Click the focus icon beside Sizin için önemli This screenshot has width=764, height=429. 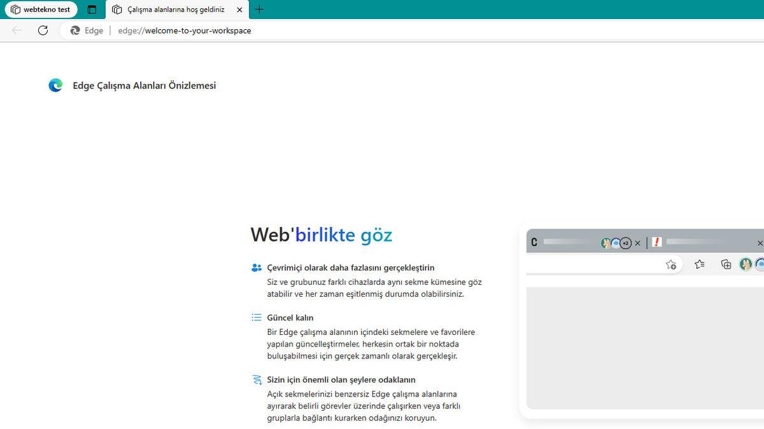[x=256, y=379]
